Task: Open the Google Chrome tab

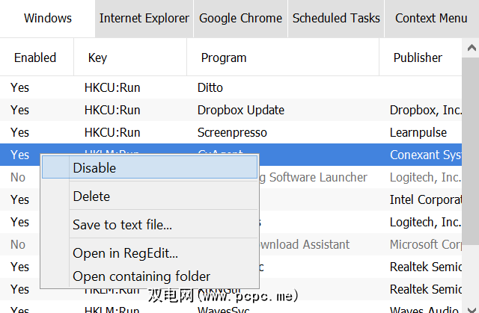Action: [240, 19]
